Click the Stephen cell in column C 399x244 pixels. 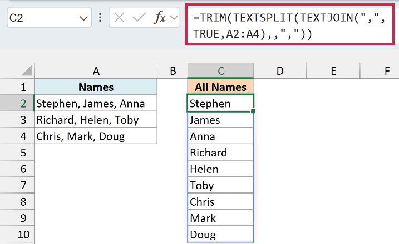[x=220, y=103]
